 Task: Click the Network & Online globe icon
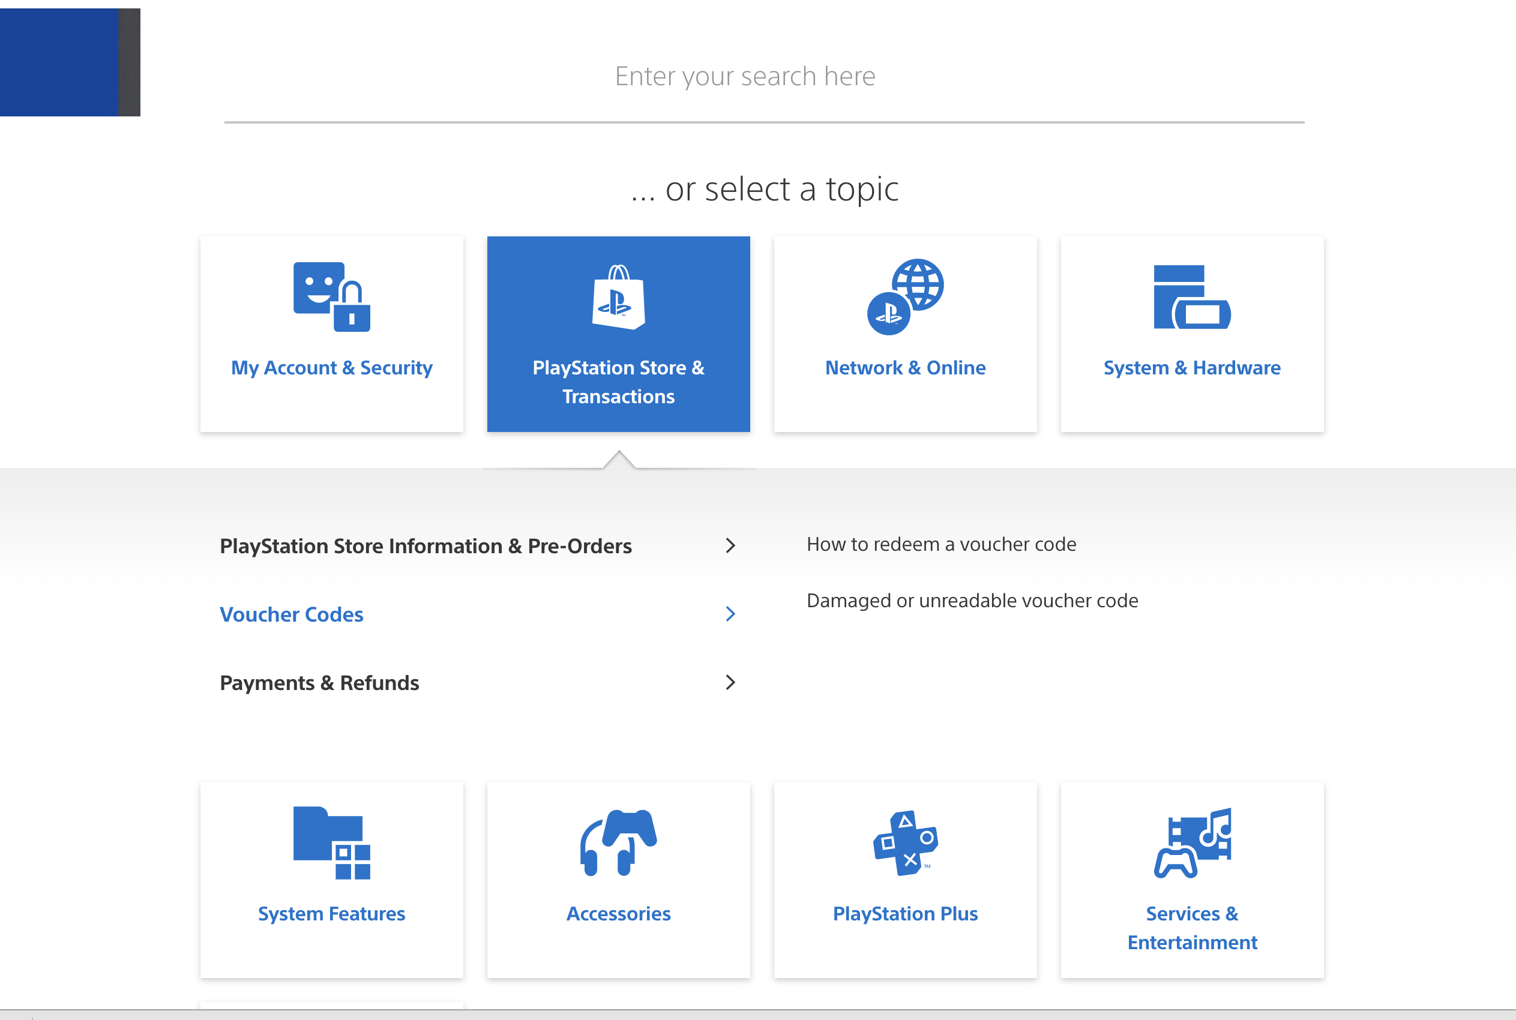(905, 296)
